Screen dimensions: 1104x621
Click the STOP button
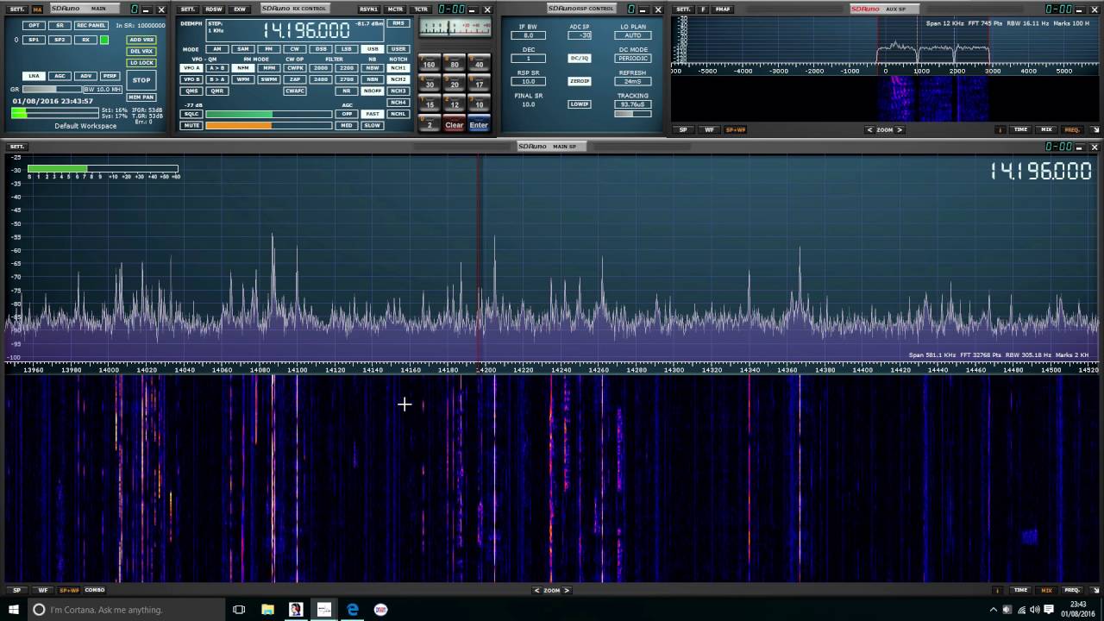tap(141, 80)
